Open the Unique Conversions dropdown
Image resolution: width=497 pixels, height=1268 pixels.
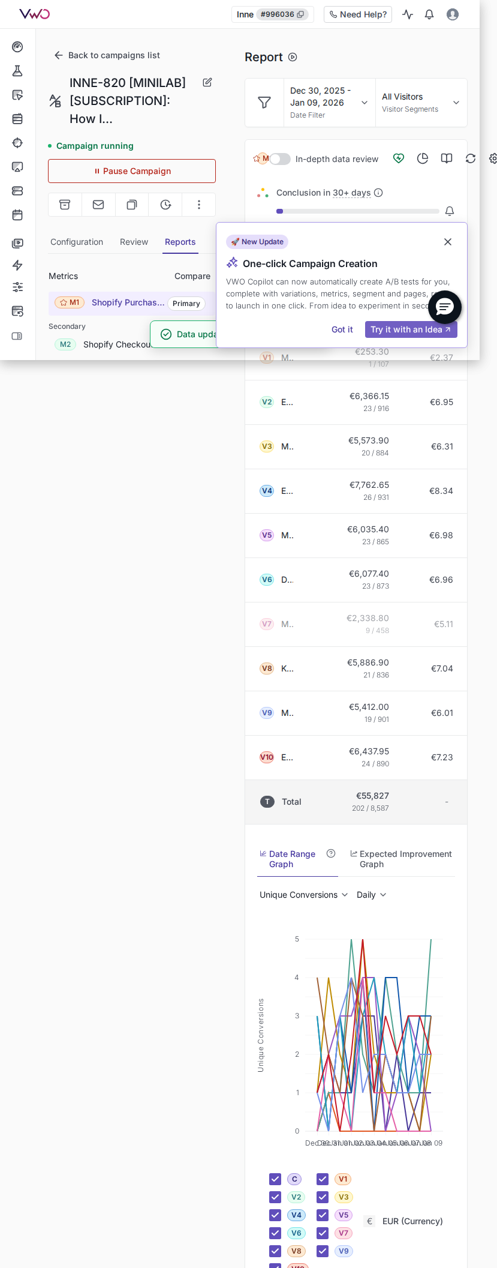coord(303,895)
